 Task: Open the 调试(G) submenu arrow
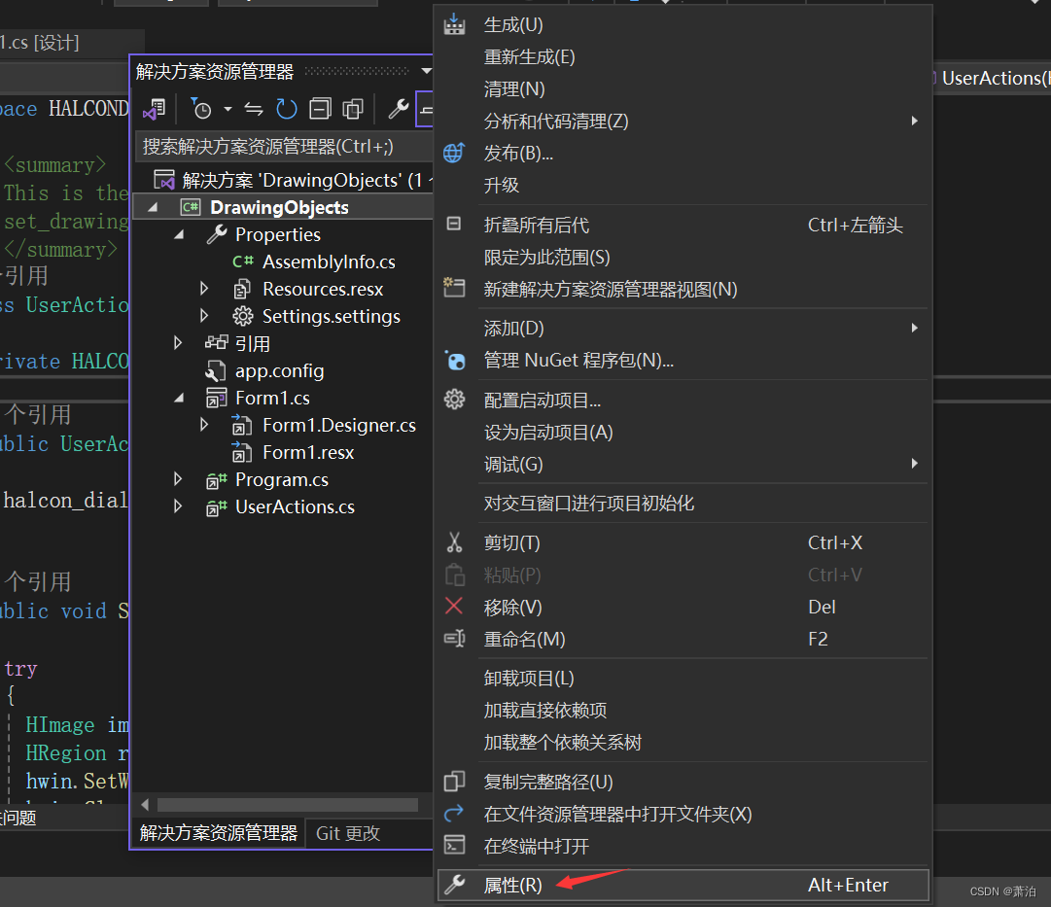pyautogui.click(x=913, y=464)
